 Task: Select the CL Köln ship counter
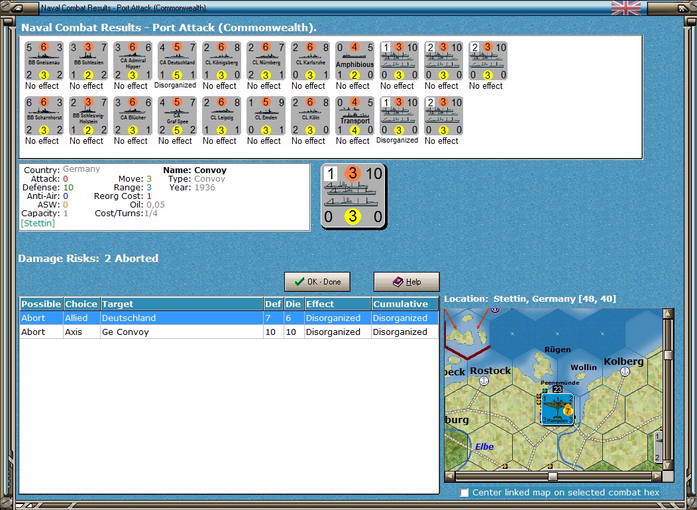pyautogui.click(x=310, y=115)
